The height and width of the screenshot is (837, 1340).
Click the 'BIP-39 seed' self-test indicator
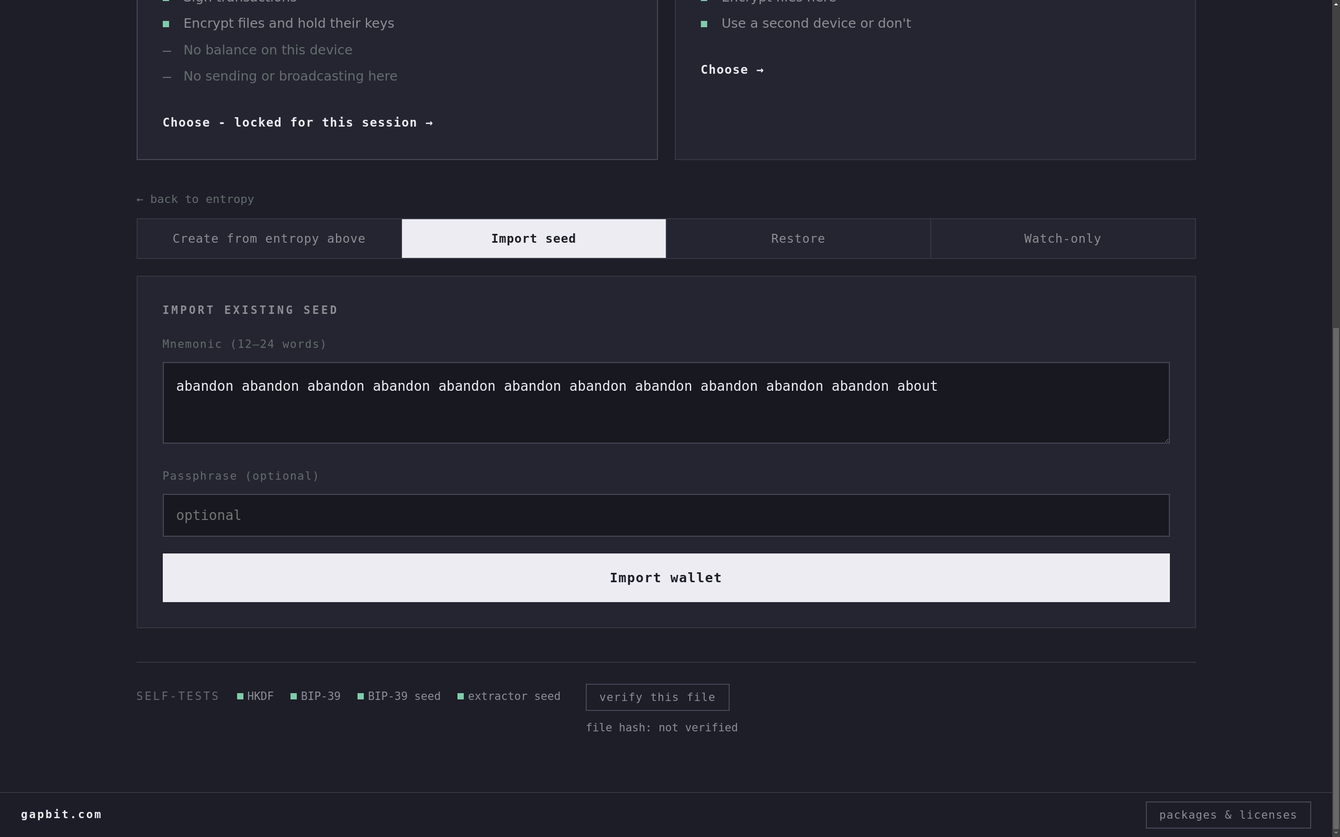pyautogui.click(x=399, y=696)
